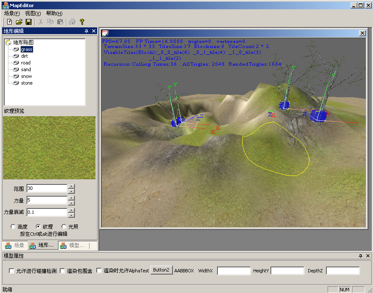This screenshot has width=373, height=293.
Task: Enable the 允许进行碰撞检测 checkbox
Action: point(12,271)
